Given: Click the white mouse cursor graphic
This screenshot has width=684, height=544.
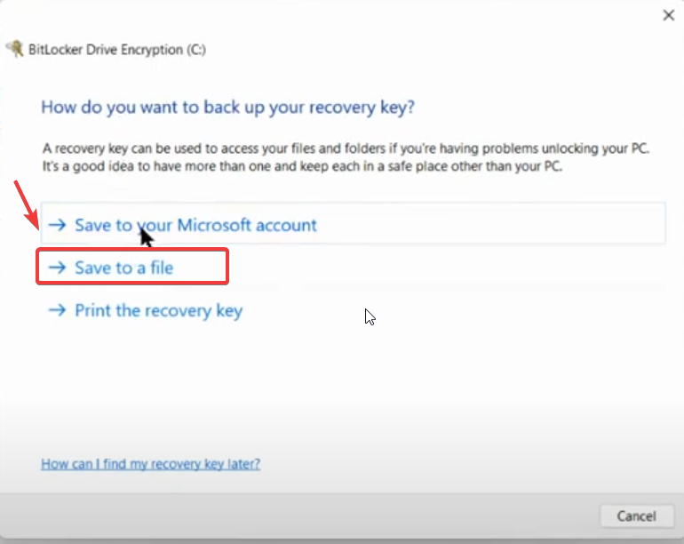Looking at the screenshot, I should coord(370,316).
